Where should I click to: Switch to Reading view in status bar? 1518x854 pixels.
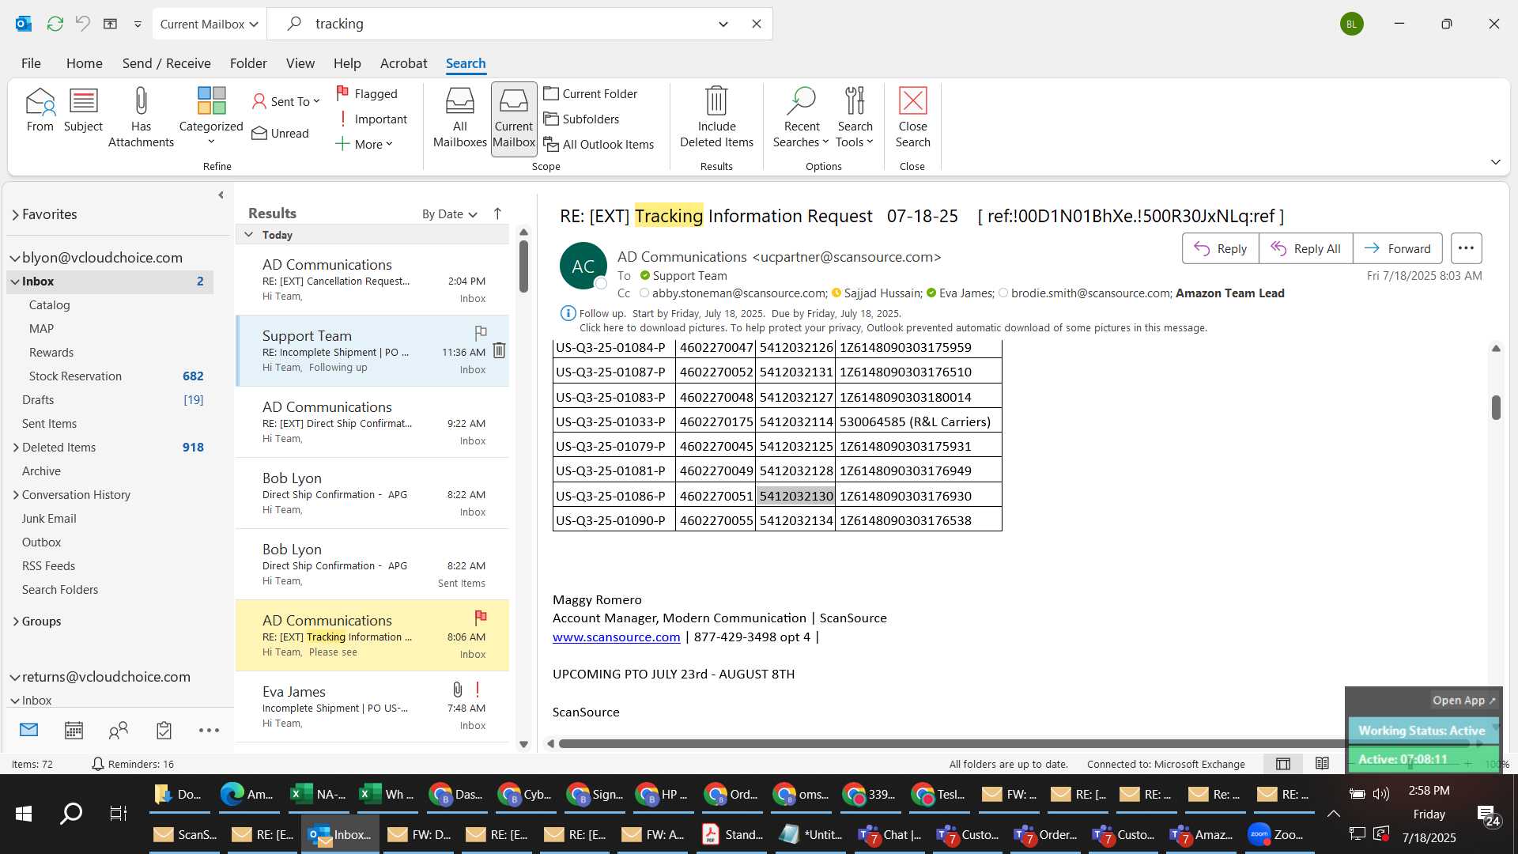tap(1322, 764)
